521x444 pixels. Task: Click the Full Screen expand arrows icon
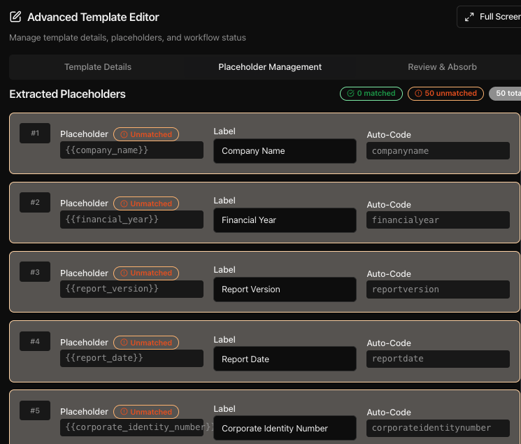click(469, 17)
